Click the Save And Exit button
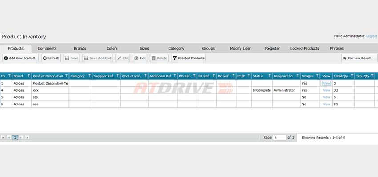The width and height of the screenshot is (378, 177). [x=98, y=58]
